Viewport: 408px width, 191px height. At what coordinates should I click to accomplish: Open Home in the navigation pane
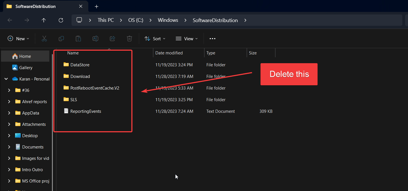click(x=25, y=56)
